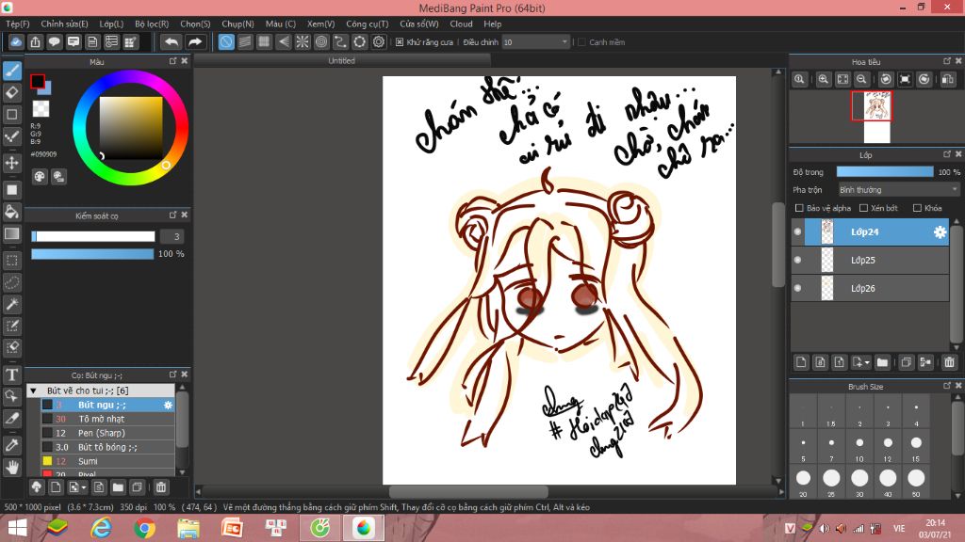Open Lớp(L) menu
965x542 pixels.
pyautogui.click(x=111, y=24)
